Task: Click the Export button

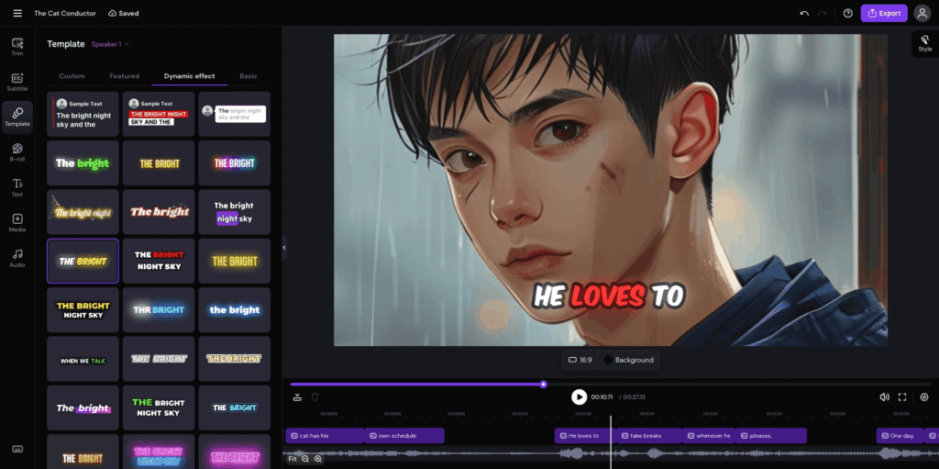Action: [883, 14]
